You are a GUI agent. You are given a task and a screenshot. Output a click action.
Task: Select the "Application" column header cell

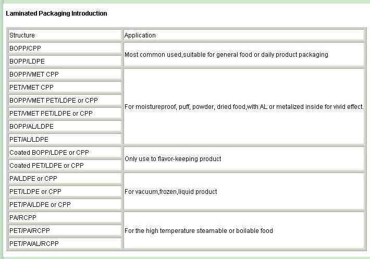(x=243, y=35)
